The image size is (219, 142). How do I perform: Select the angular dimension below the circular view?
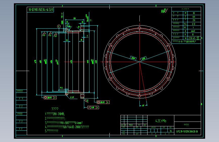coord(143,106)
